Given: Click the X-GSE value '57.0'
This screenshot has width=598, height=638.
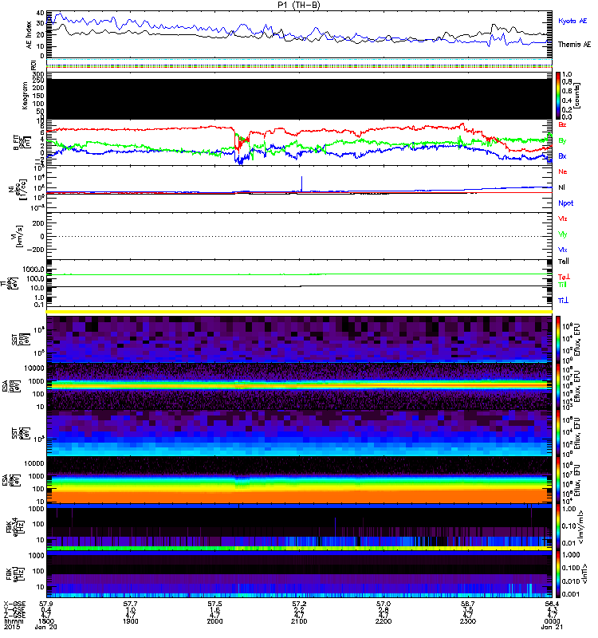Looking at the screenshot, I should pos(384,604).
